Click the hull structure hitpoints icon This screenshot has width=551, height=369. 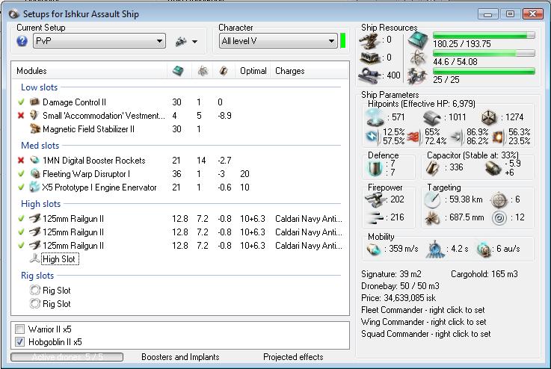(488, 117)
